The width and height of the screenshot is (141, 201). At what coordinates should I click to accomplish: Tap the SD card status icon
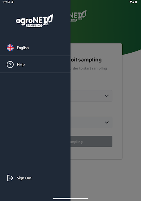click(x=13, y=2)
